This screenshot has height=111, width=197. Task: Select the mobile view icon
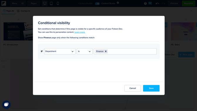pos(58,4)
